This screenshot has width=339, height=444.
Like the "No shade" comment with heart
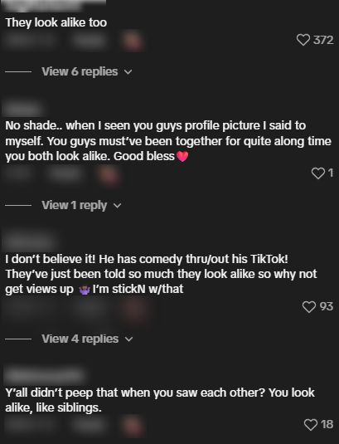[318, 173]
